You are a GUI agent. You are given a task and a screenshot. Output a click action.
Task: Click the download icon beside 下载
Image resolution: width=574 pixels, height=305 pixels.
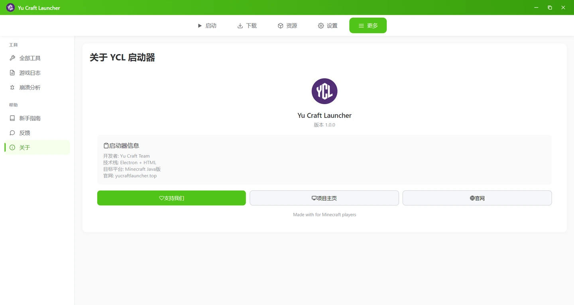240,26
